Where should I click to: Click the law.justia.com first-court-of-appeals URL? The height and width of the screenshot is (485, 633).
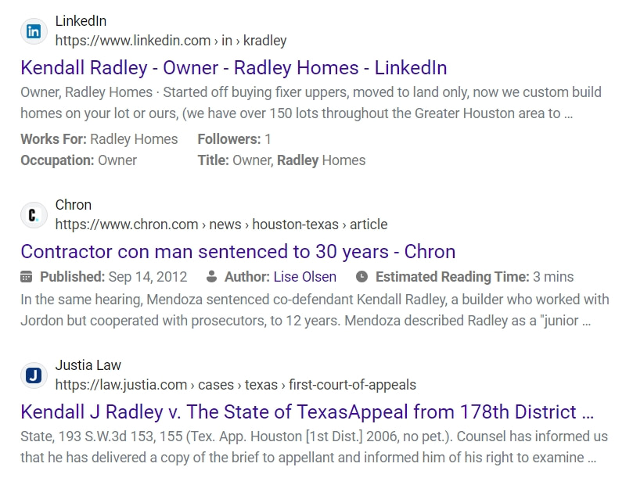pos(236,385)
